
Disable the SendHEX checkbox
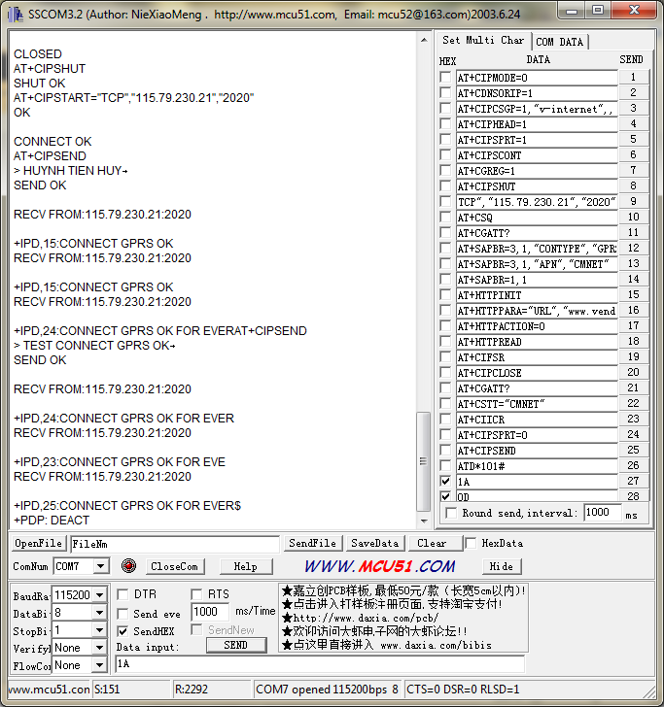tap(122, 631)
